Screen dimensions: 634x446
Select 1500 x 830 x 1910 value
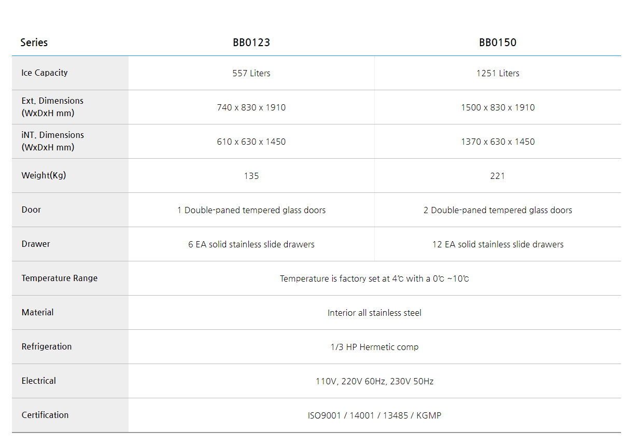point(498,107)
